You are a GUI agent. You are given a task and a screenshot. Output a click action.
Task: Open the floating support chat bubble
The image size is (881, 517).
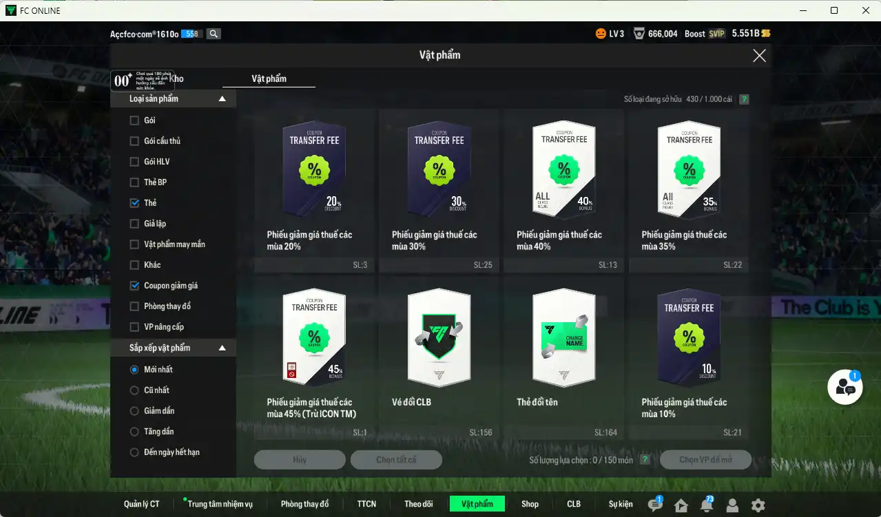tap(845, 387)
